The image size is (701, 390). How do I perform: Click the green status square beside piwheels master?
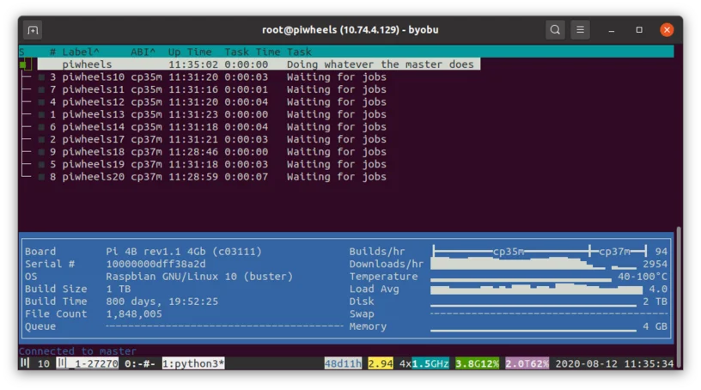point(23,64)
